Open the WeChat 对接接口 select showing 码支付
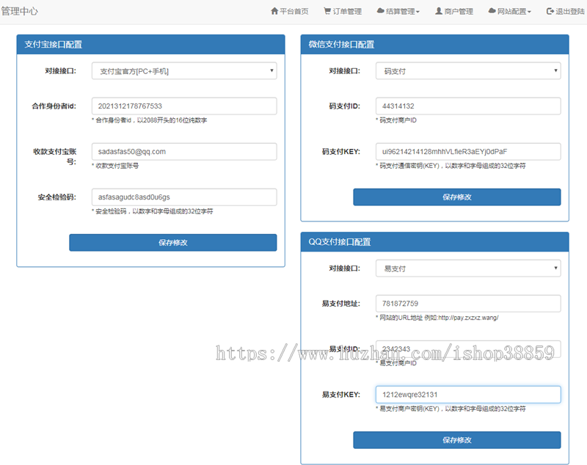587x465 pixels. coord(468,70)
